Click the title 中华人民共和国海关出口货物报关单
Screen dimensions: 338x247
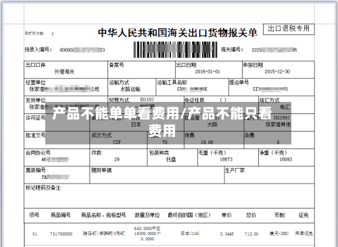pyautogui.click(x=178, y=33)
